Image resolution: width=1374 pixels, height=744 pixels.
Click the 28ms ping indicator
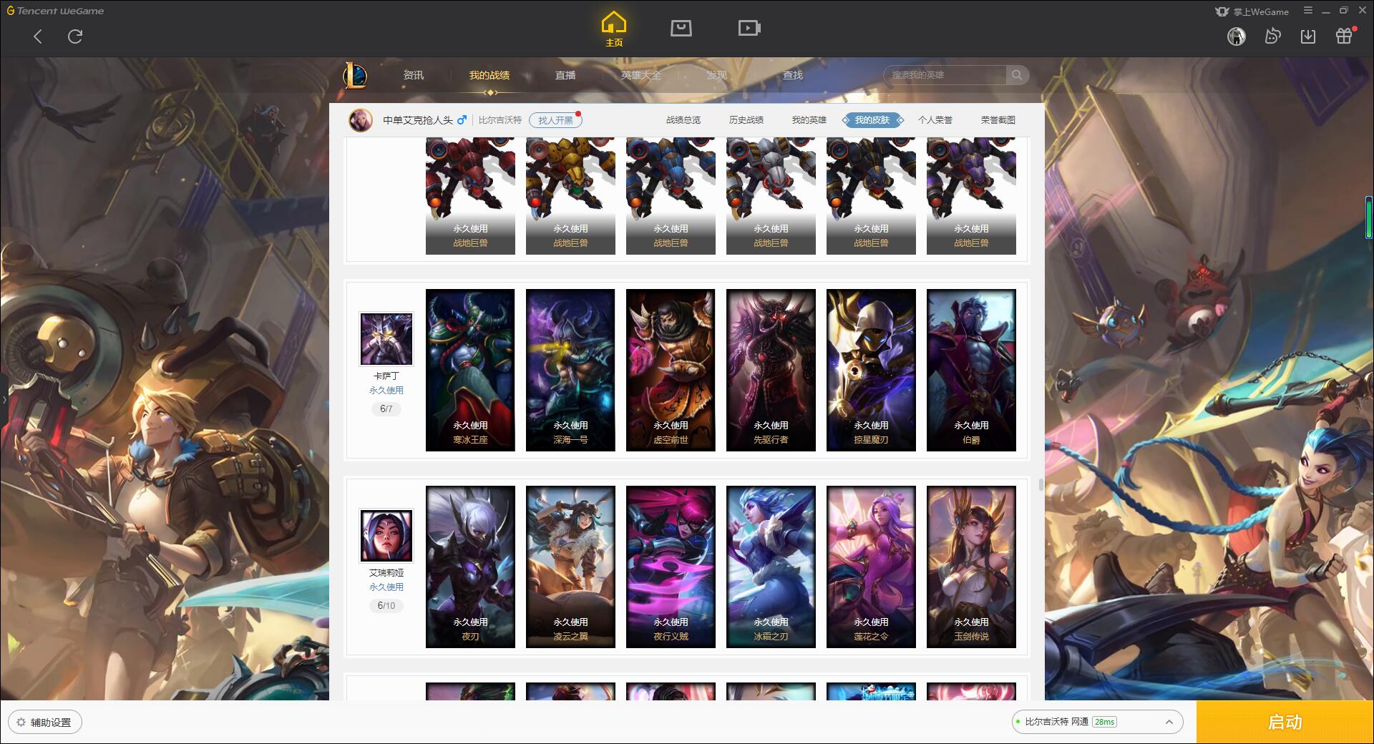(1104, 722)
